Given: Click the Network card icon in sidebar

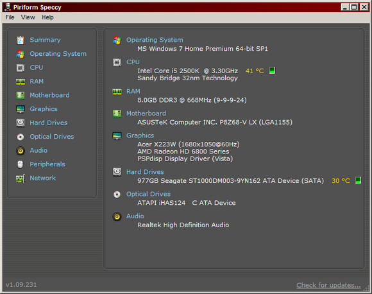Looking at the screenshot, I should (x=21, y=178).
